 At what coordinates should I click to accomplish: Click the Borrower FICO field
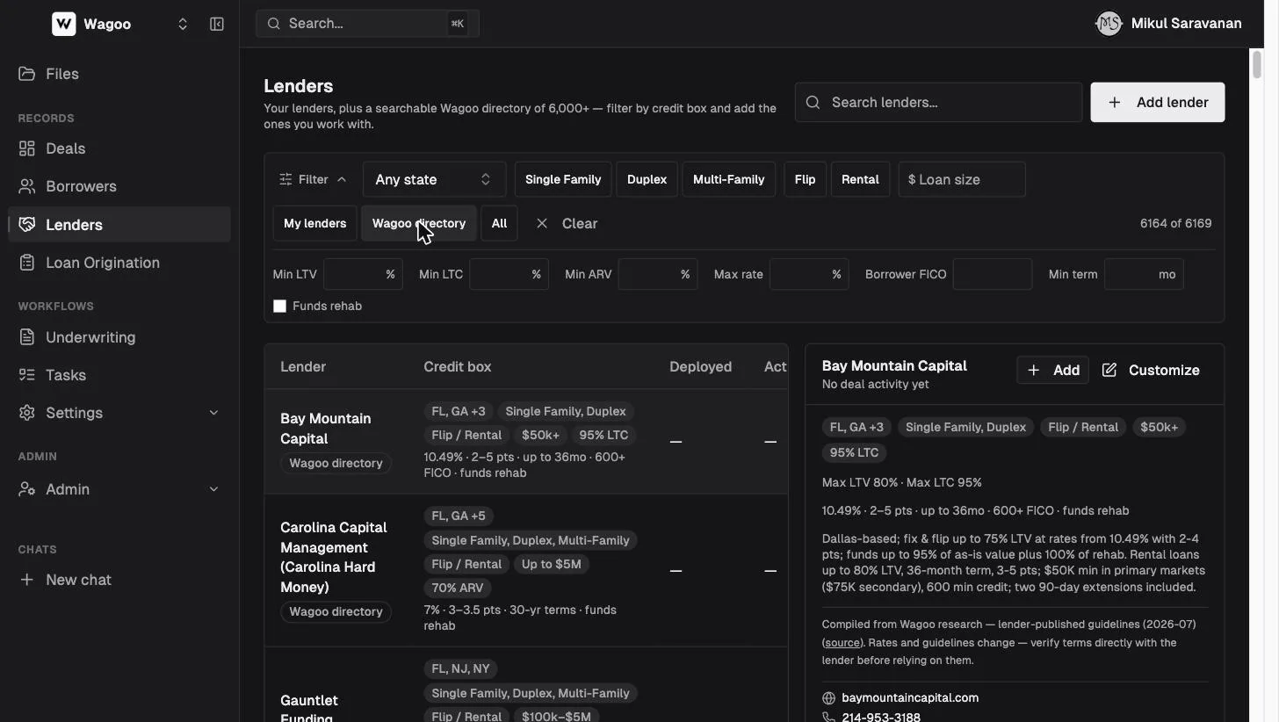tap(993, 274)
